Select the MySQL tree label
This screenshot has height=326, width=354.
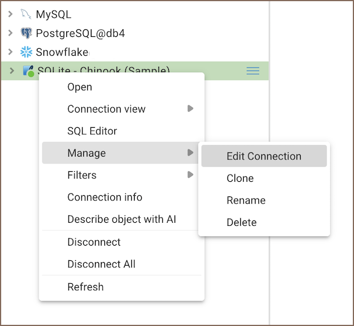tap(53, 15)
